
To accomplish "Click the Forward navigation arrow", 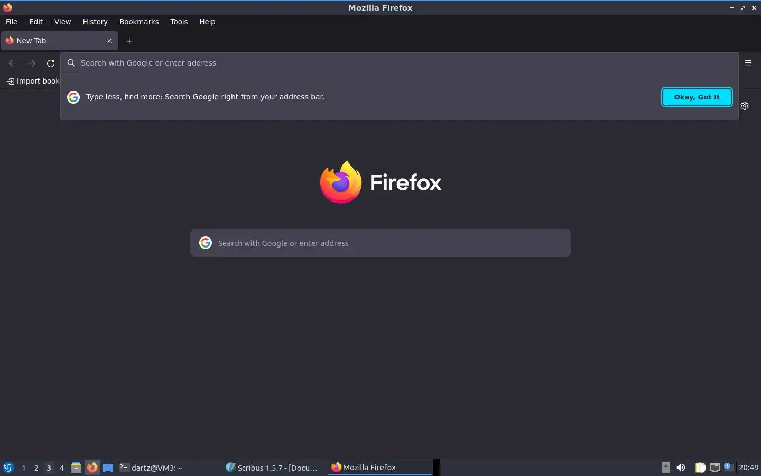I will (32, 63).
